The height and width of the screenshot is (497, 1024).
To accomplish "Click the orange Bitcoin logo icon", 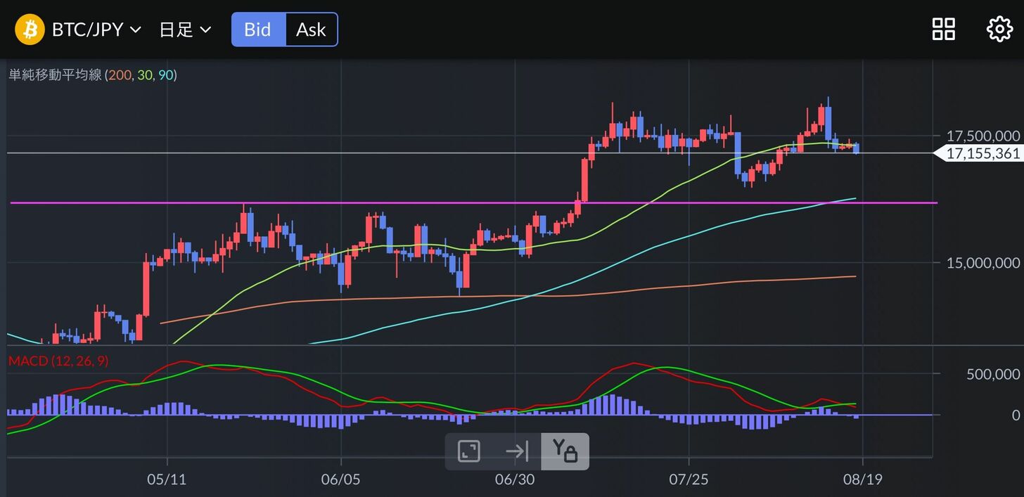I will pyautogui.click(x=30, y=30).
